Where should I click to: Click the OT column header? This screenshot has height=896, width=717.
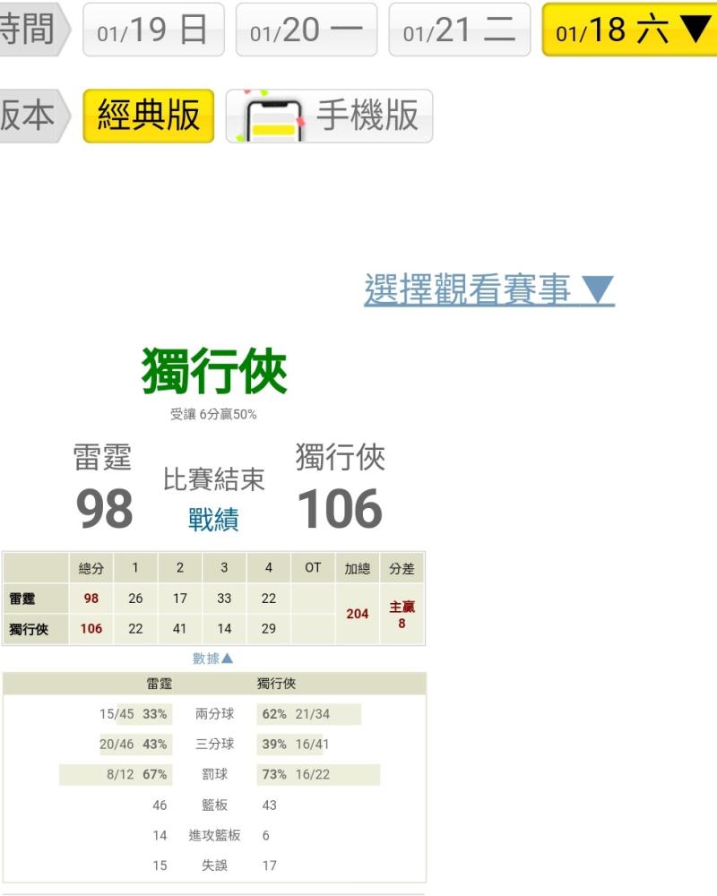tap(313, 568)
